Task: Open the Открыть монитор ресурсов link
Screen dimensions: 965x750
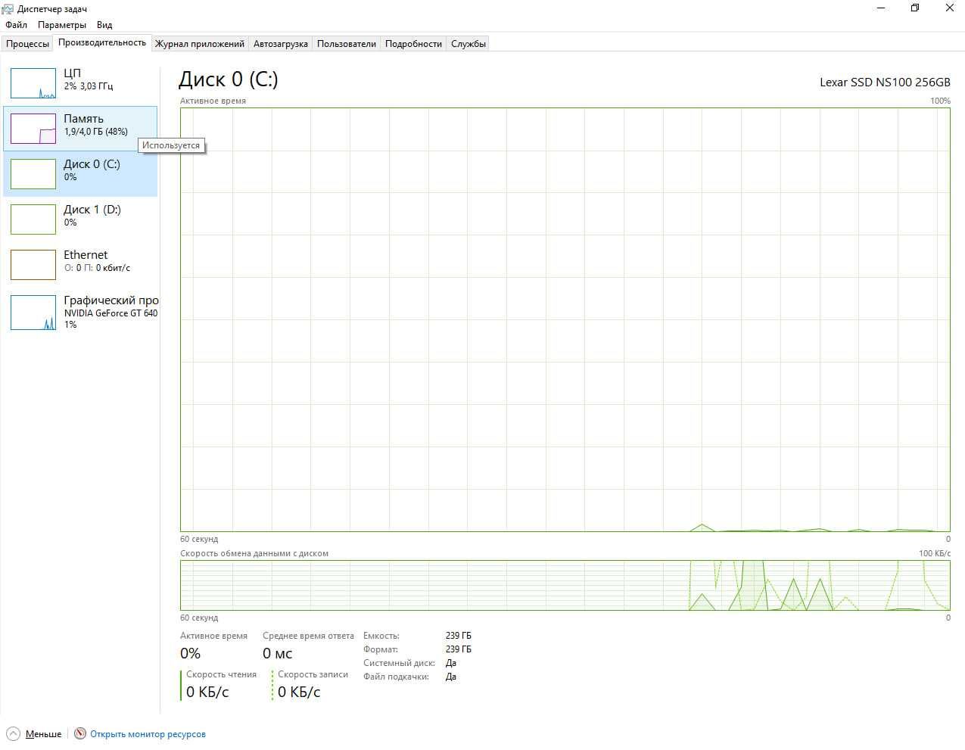Action: point(148,734)
